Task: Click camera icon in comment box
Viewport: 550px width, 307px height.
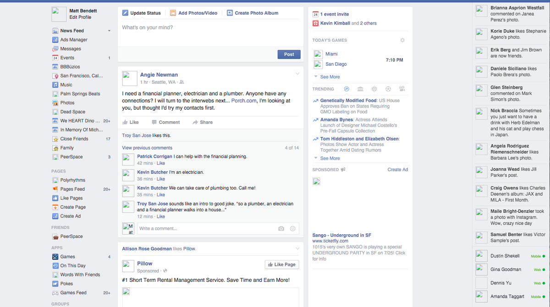Action: (281, 228)
